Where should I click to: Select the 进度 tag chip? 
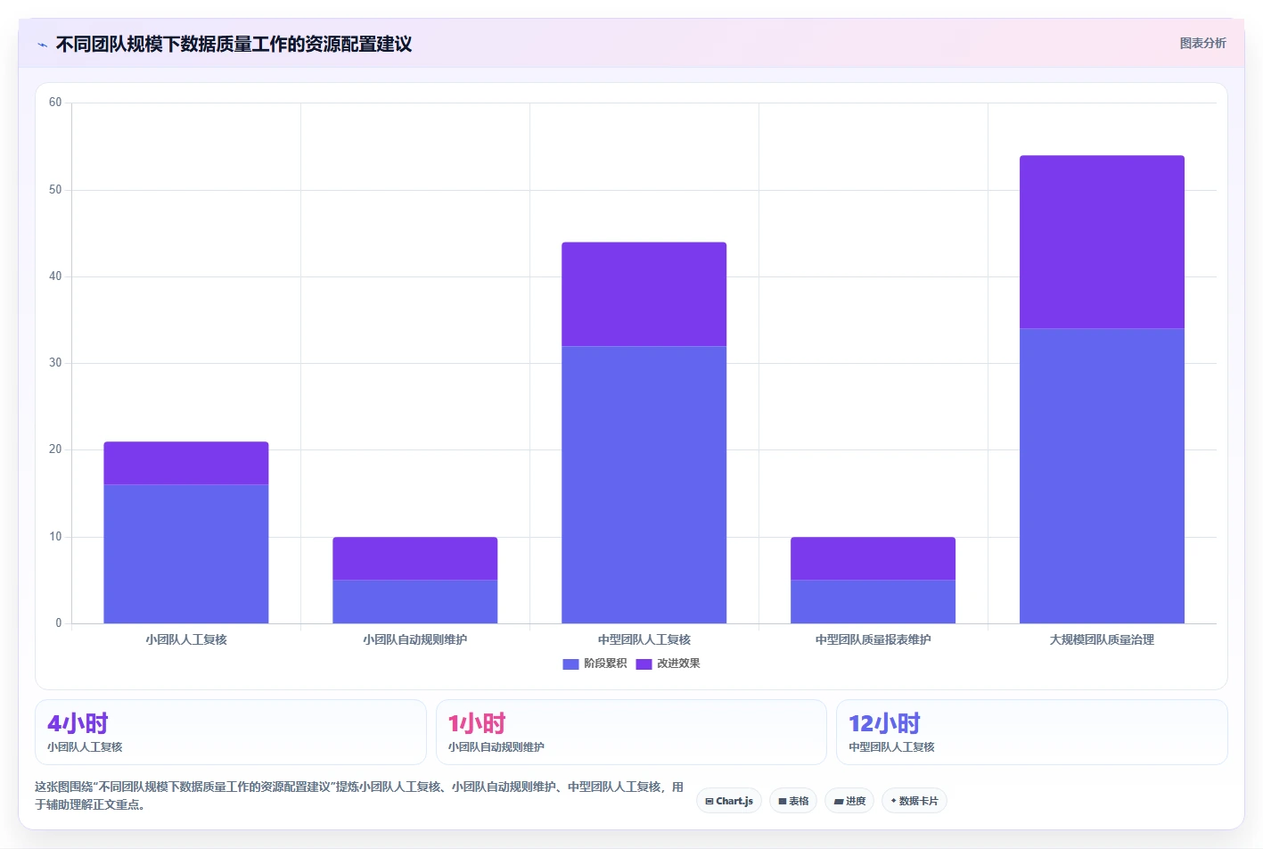point(849,801)
